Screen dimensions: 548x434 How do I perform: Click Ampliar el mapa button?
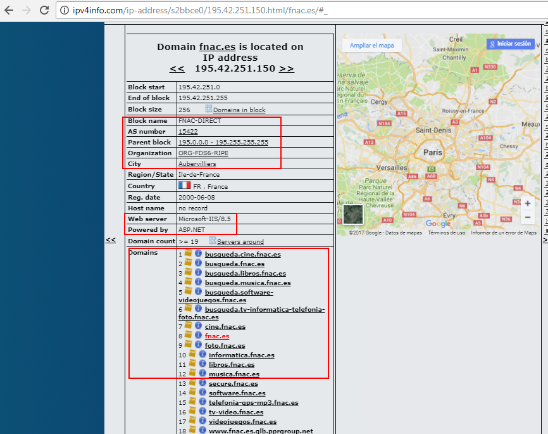point(371,46)
